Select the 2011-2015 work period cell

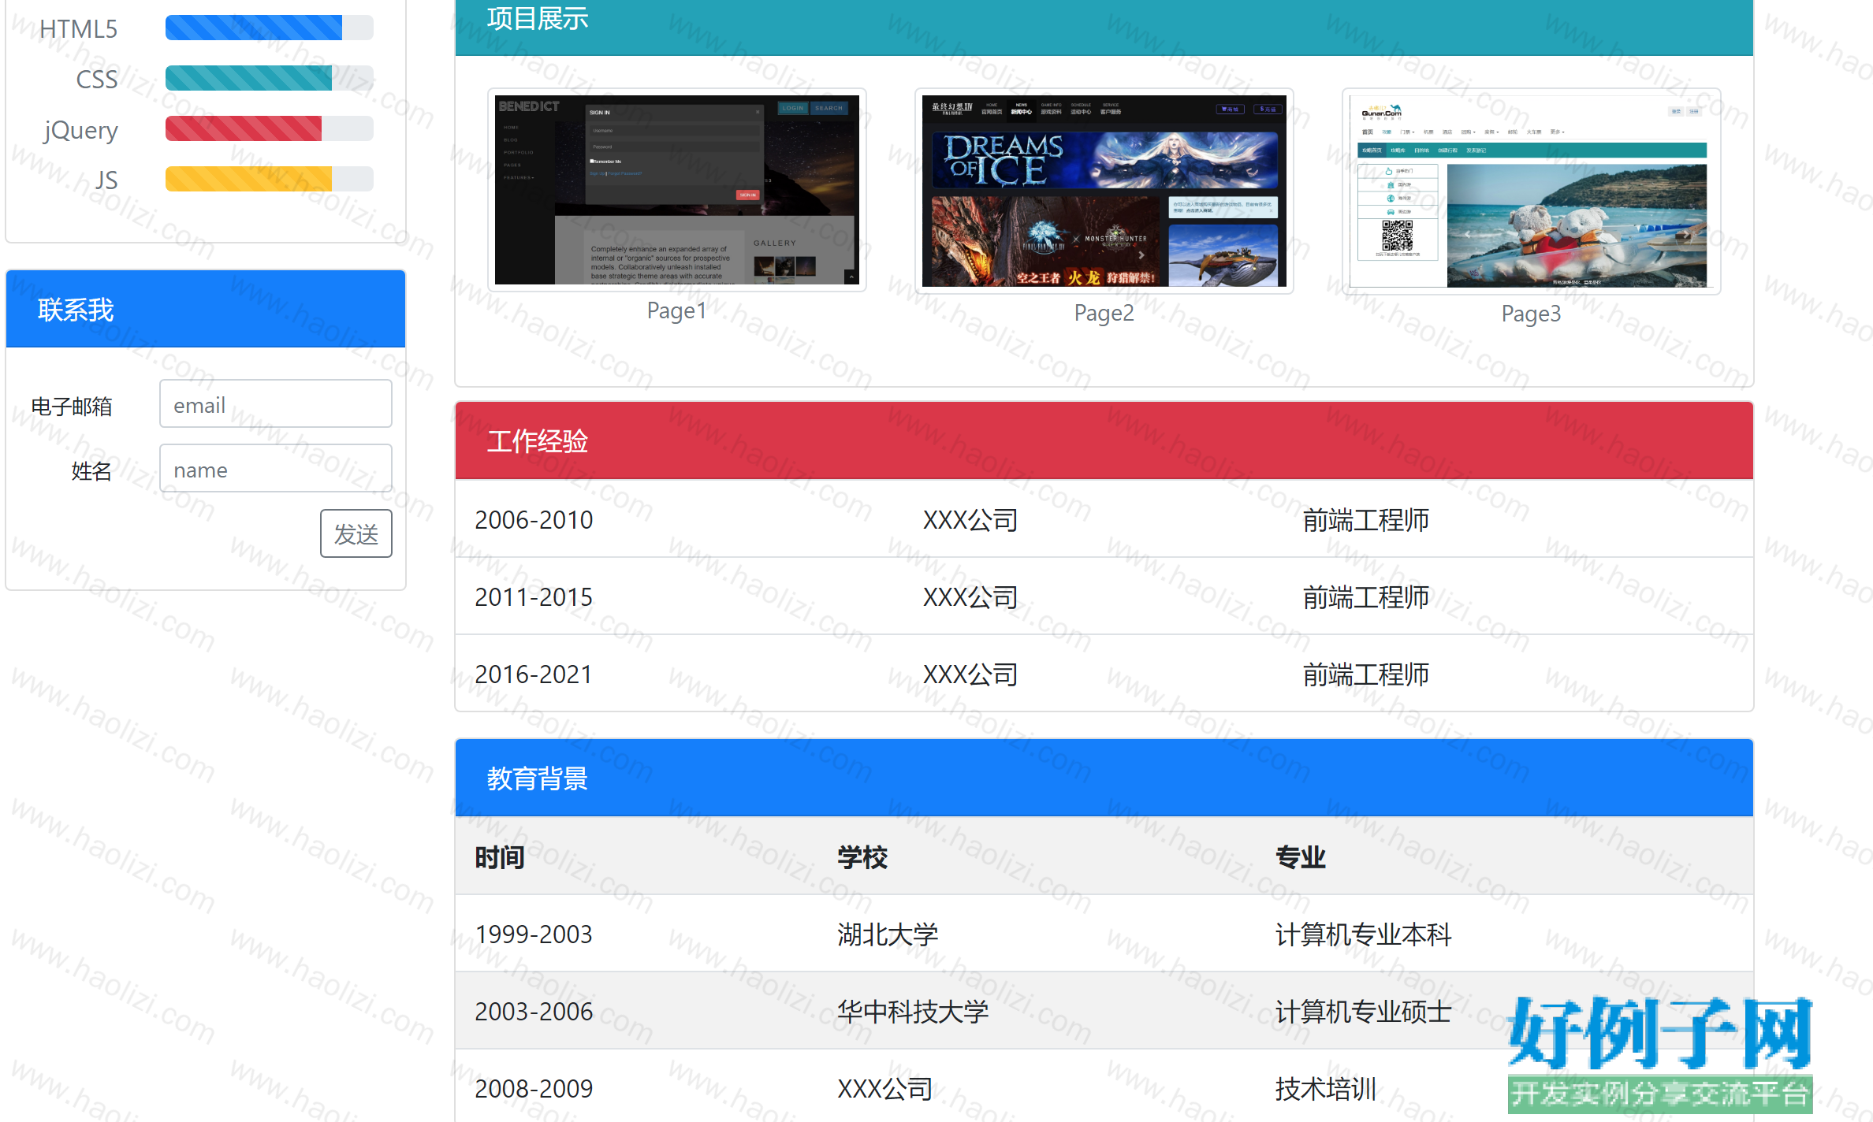coord(534,597)
